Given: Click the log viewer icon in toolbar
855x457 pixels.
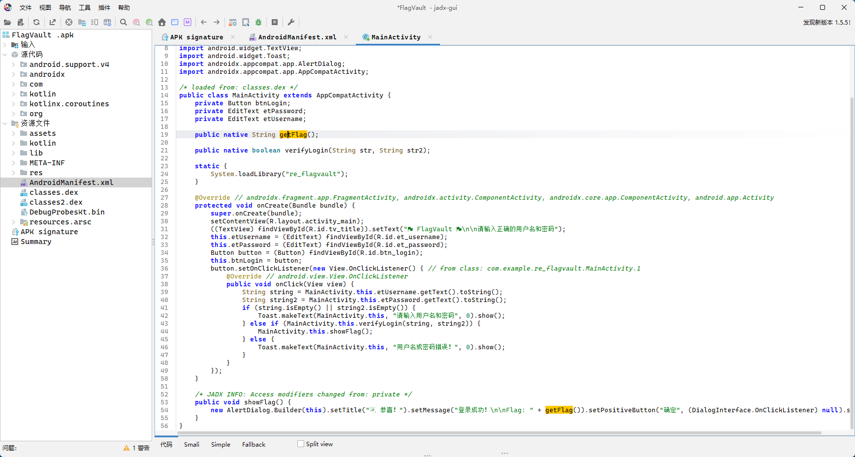Looking at the screenshot, I should (275, 22).
